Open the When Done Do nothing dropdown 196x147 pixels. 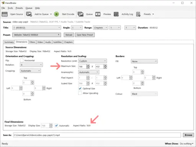click(x=186, y=144)
